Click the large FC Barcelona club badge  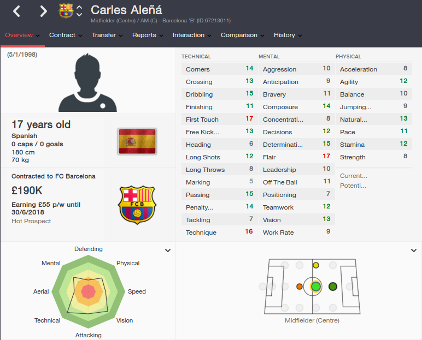coord(137,205)
